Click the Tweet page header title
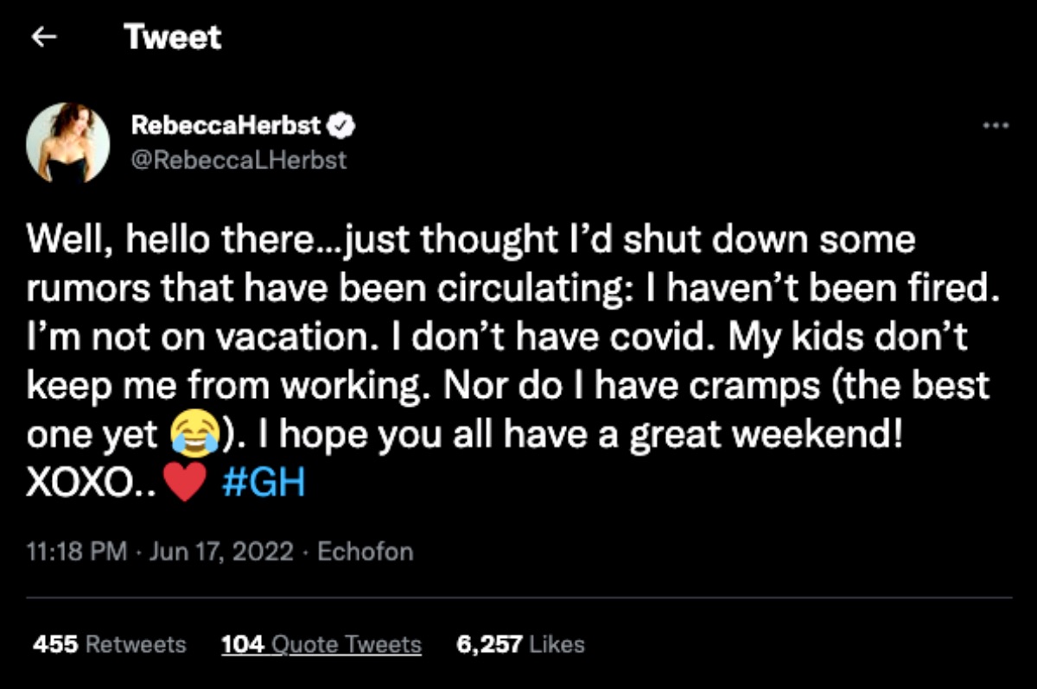The image size is (1037, 689). (x=172, y=38)
